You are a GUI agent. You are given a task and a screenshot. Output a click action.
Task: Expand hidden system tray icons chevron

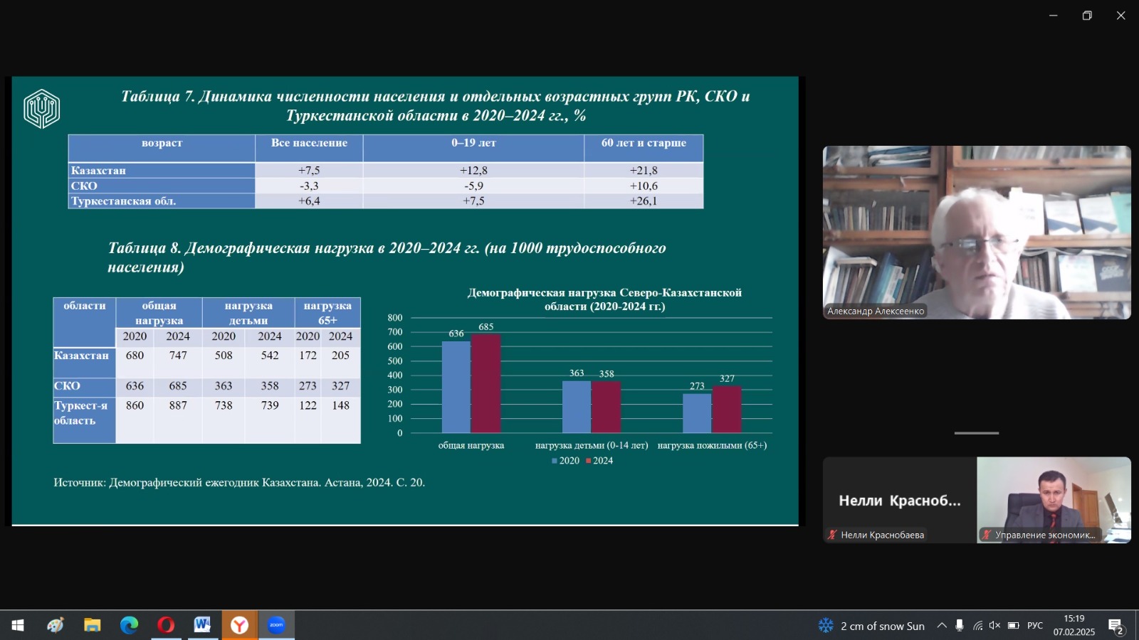click(x=942, y=626)
